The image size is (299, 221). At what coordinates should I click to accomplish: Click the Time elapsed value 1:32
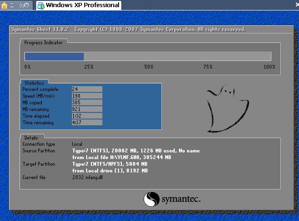(x=87, y=116)
